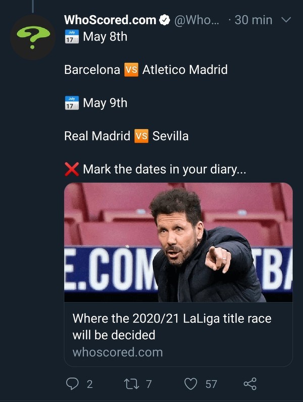
Task: Like the tweet with the heart icon
Action: (190, 384)
